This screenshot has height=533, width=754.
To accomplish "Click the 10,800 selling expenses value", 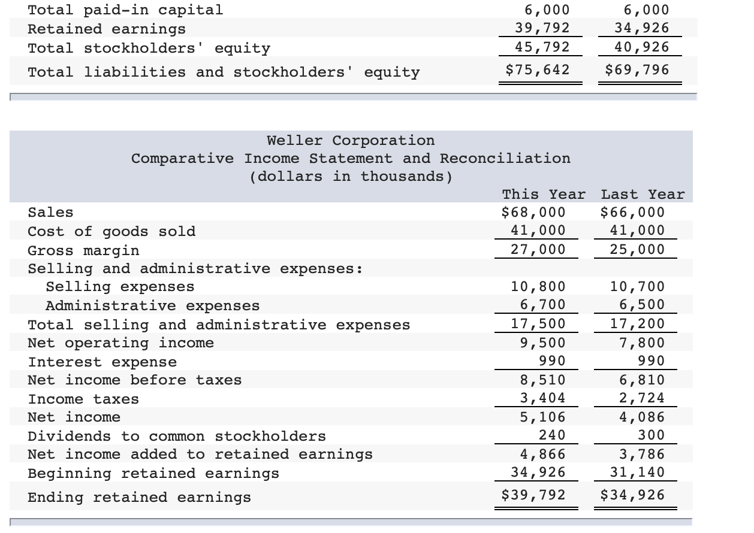I will pos(538,287).
